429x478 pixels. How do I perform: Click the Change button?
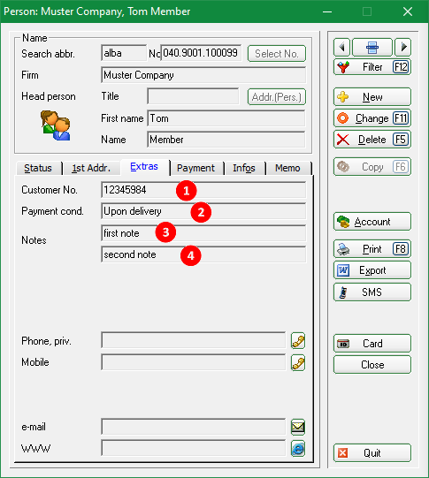coord(372,118)
